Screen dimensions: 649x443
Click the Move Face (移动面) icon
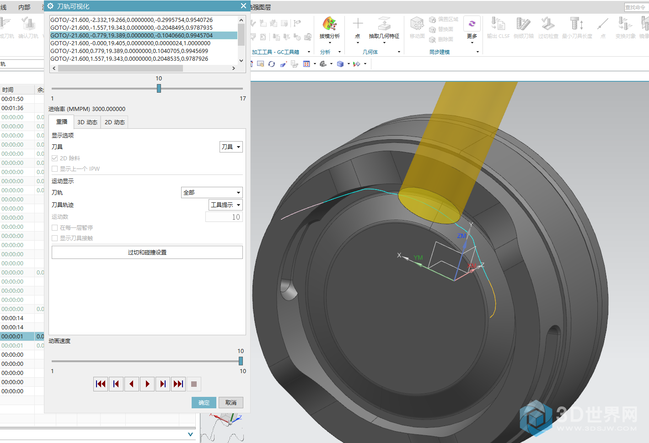417,24
